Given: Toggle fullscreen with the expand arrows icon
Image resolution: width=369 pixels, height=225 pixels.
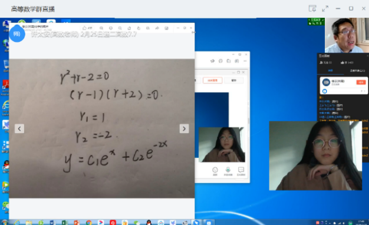Looking at the screenshot, I should tap(325, 9).
